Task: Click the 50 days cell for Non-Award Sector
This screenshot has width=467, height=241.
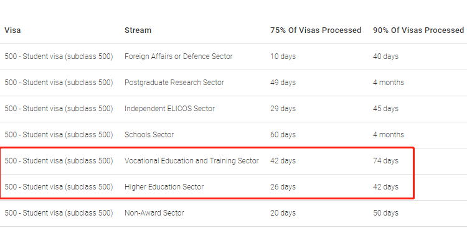Action: 385,213
